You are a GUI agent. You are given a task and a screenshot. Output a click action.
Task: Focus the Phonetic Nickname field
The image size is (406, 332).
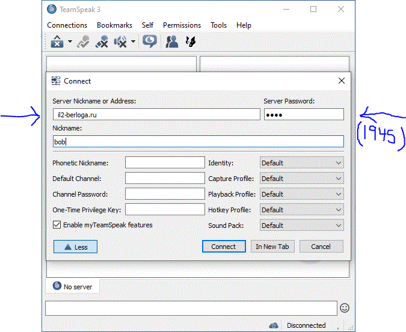165,162
